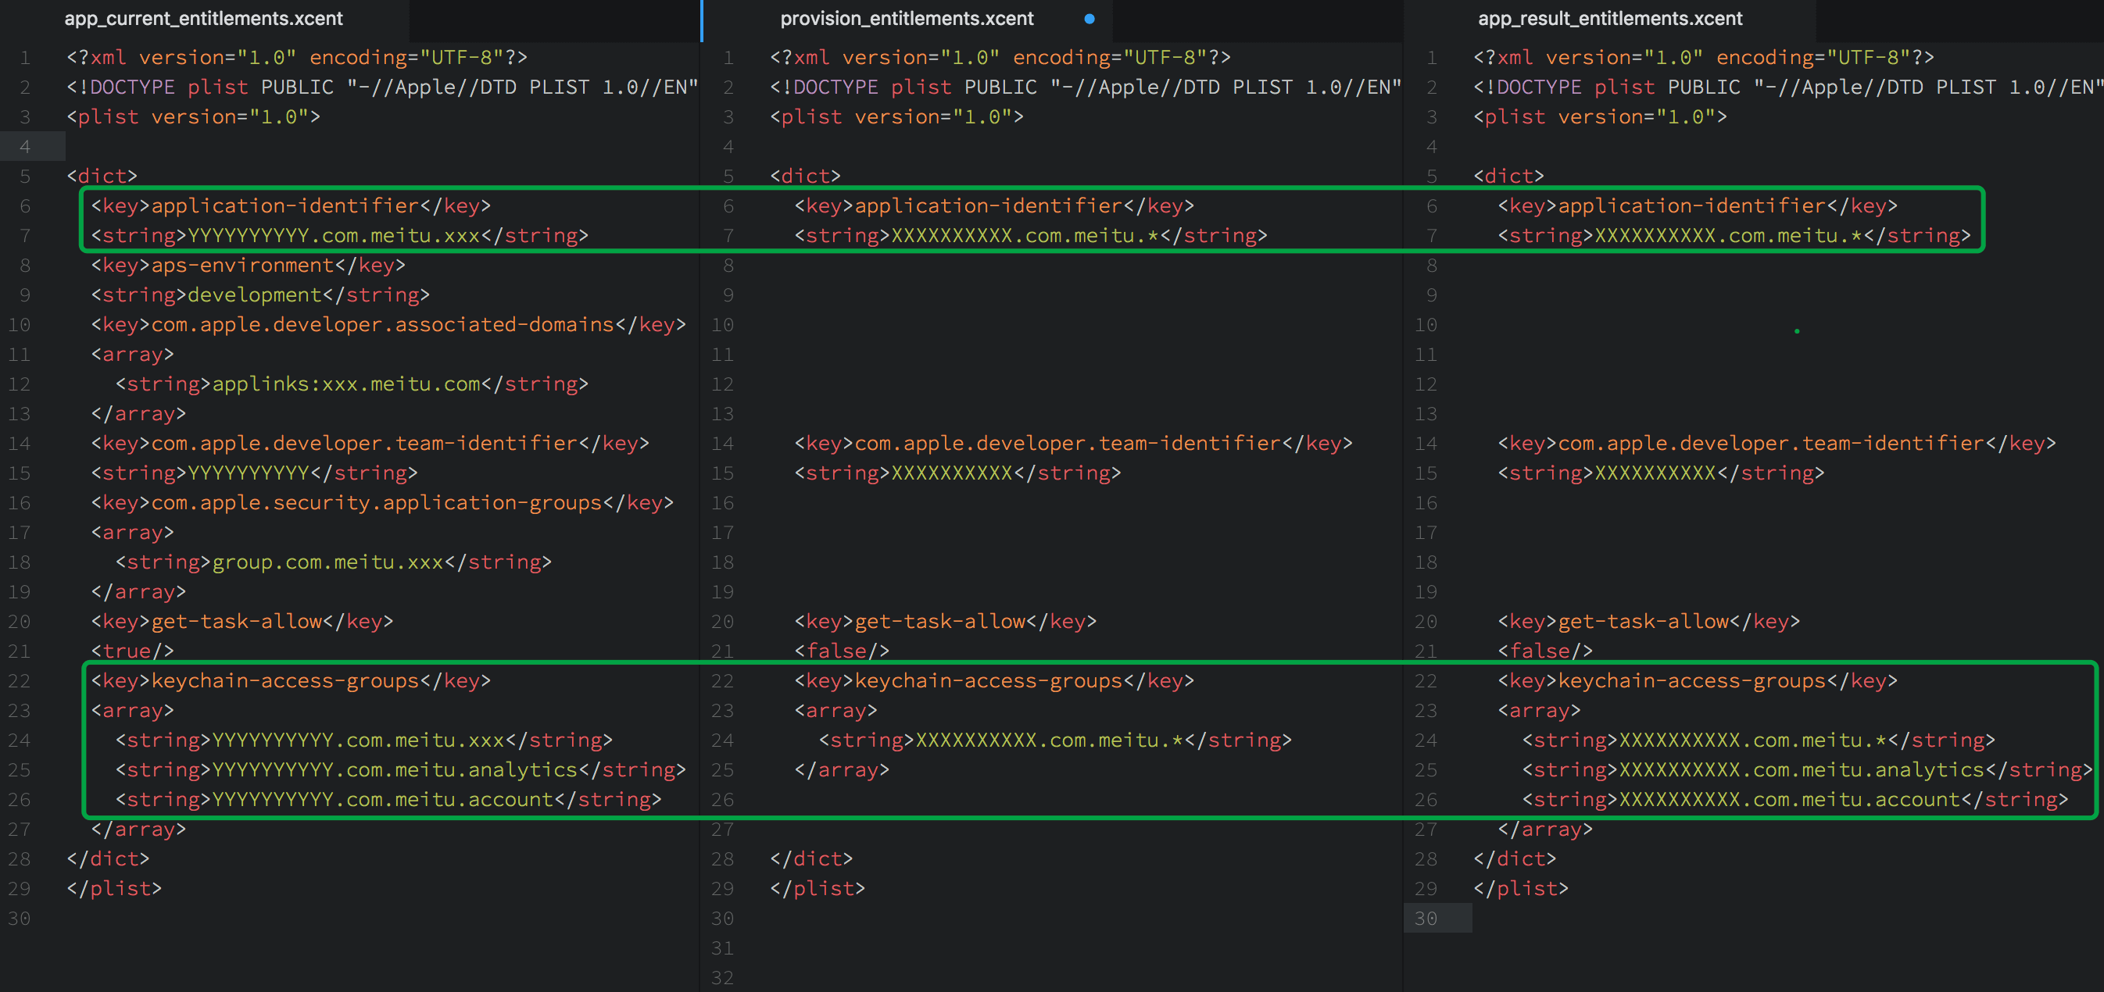Click the YYYYYYYYYY.com.meitu.account string line
This screenshot has width=2104, height=992.
(x=388, y=800)
